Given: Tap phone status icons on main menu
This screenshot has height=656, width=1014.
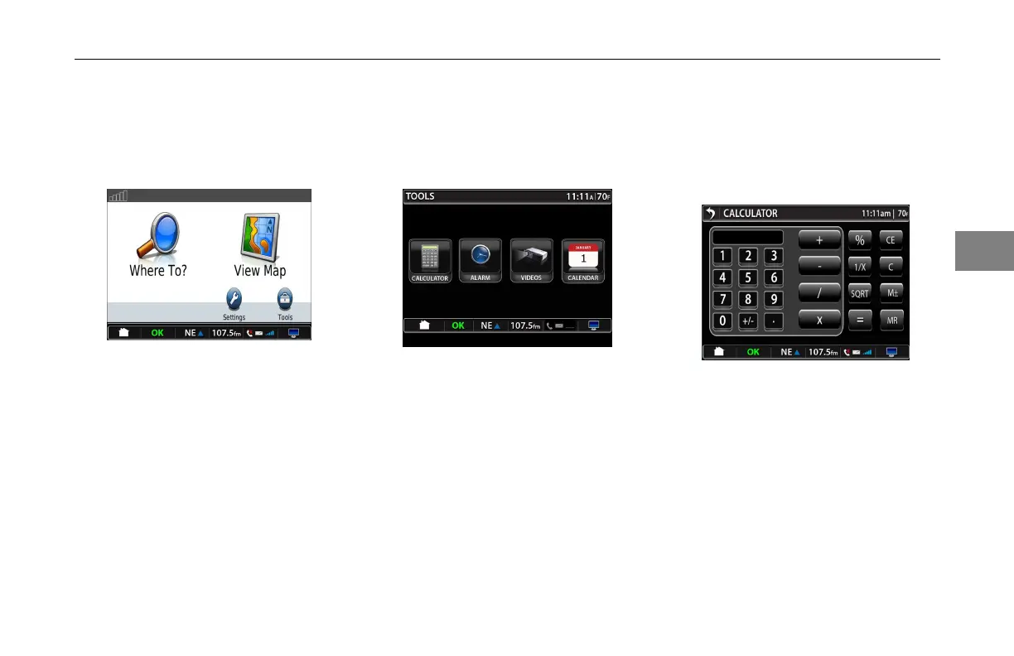Looking at the screenshot, I should coord(260,333).
